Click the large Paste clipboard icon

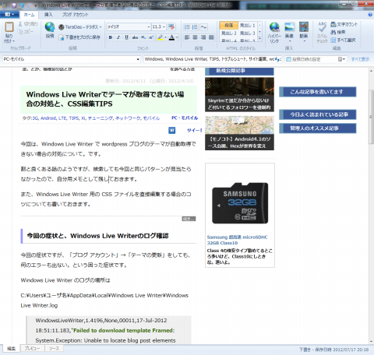point(9,27)
